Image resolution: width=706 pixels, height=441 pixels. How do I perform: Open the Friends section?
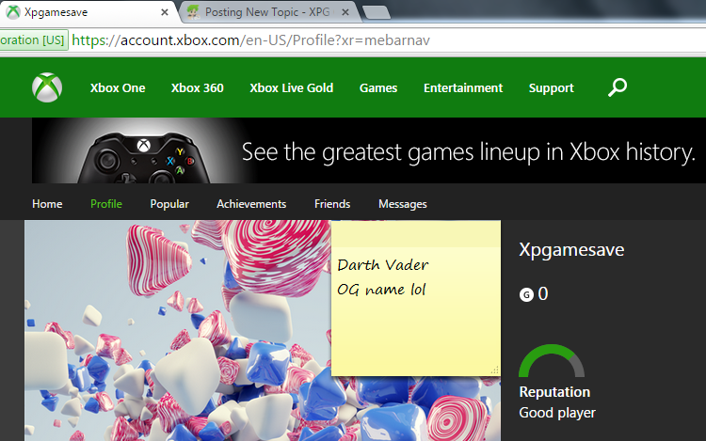click(x=331, y=204)
